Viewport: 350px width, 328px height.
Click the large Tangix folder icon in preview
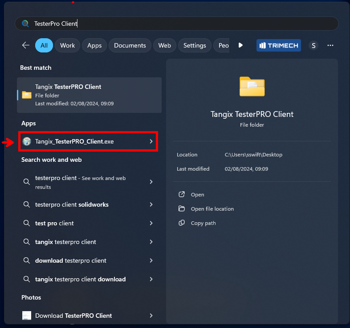click(x=252, y=86)
